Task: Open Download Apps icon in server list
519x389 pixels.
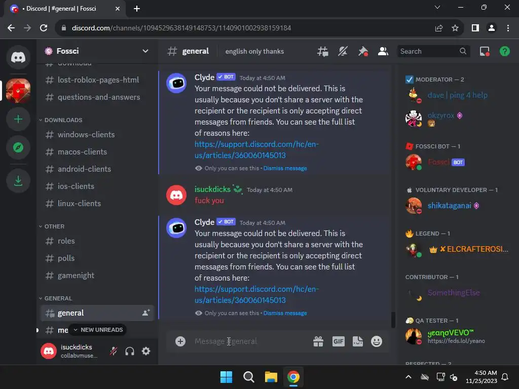Action: [x=18, y=181]
